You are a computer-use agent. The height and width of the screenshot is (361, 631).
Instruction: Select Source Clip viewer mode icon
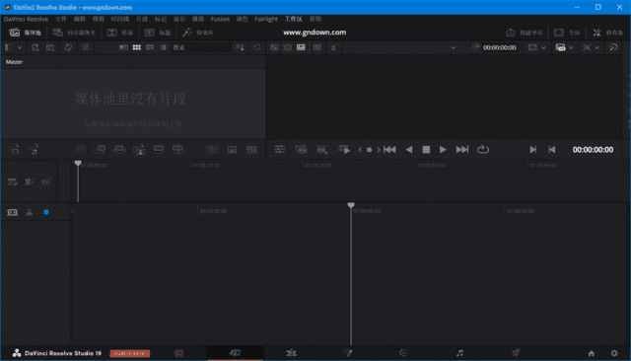pyautogui.click(x=274, y=47)
